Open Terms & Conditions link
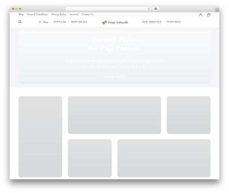Screen dimensions: 229x193 point(38,14)
